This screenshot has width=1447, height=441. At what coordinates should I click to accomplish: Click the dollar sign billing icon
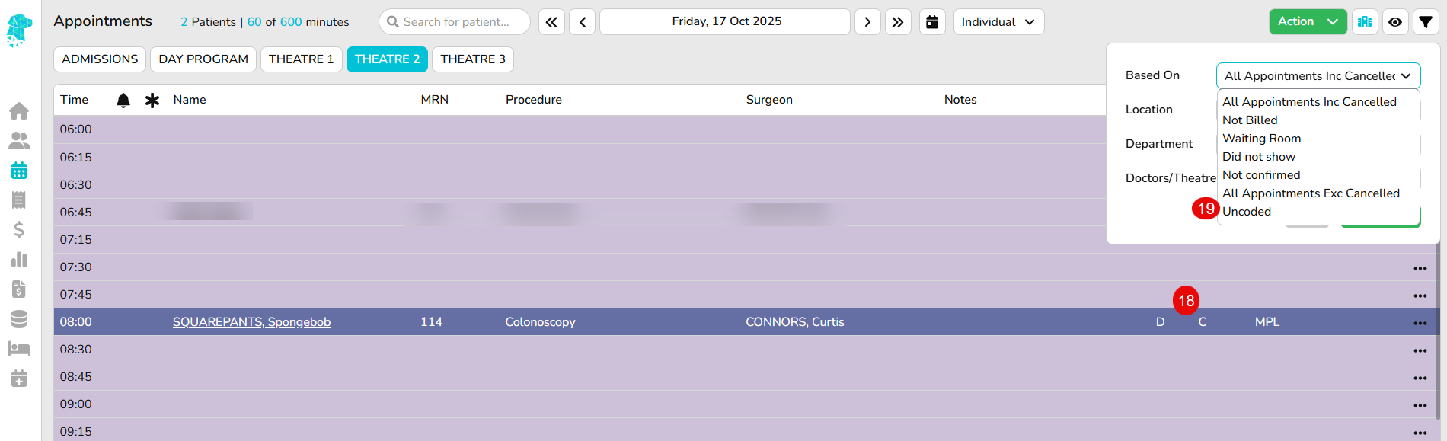pos(19,230)
